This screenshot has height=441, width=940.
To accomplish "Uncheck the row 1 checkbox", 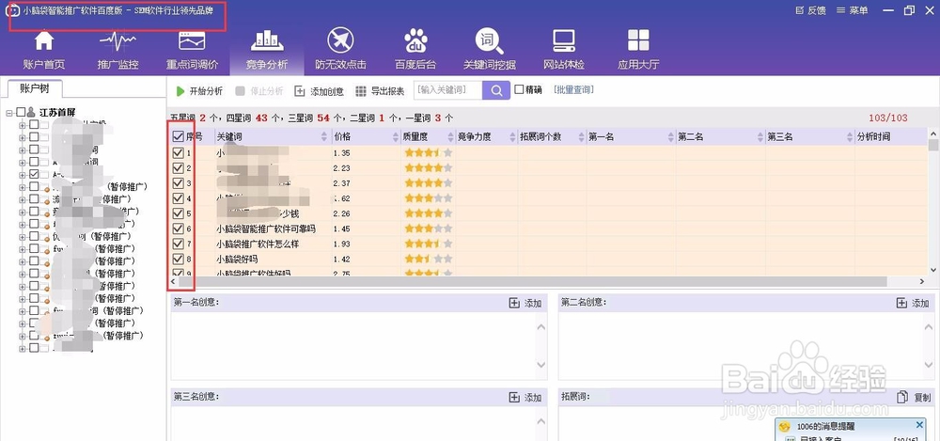I will click(x=178, y=153).
